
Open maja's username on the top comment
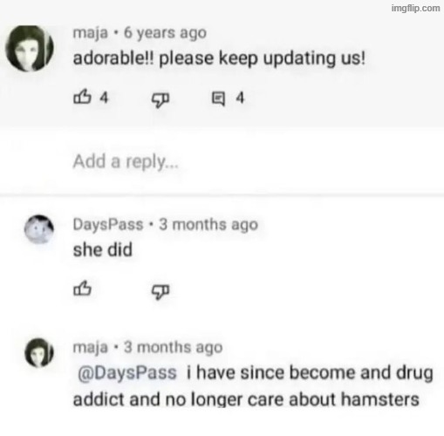(91, 33)
